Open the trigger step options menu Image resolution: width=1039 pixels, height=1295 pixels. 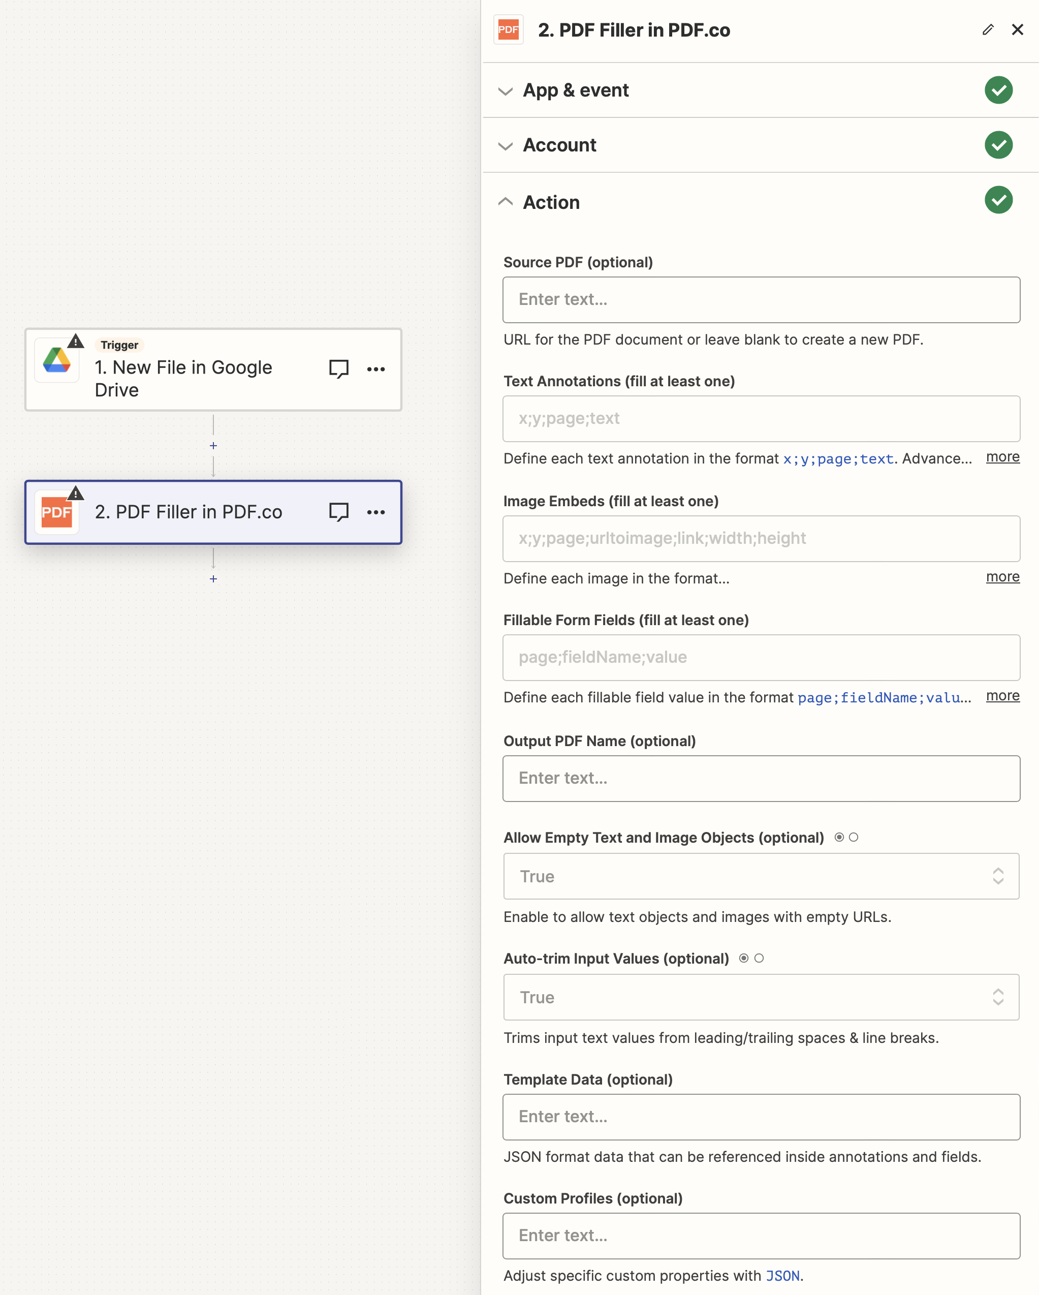[376, 369]
